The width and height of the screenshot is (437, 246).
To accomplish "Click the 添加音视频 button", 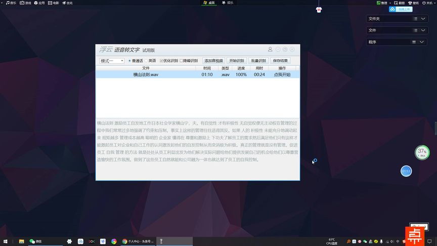I will [x=213, y=61].
